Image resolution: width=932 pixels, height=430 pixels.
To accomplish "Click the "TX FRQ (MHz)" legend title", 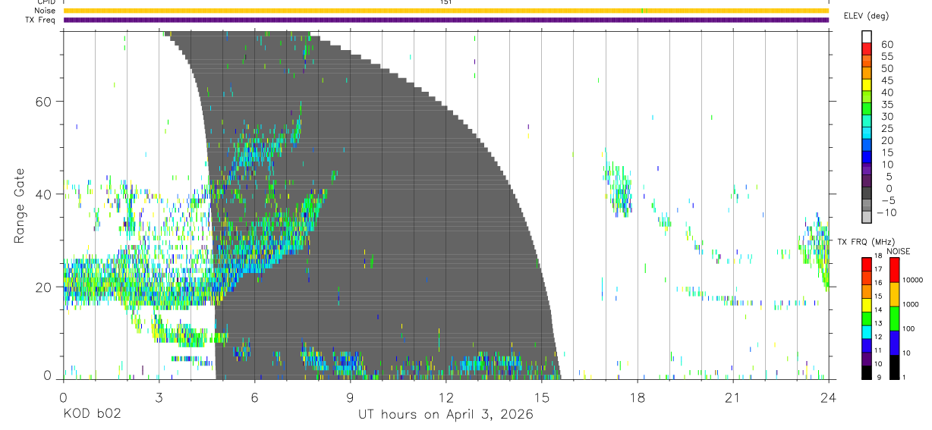I will [865, 242].
